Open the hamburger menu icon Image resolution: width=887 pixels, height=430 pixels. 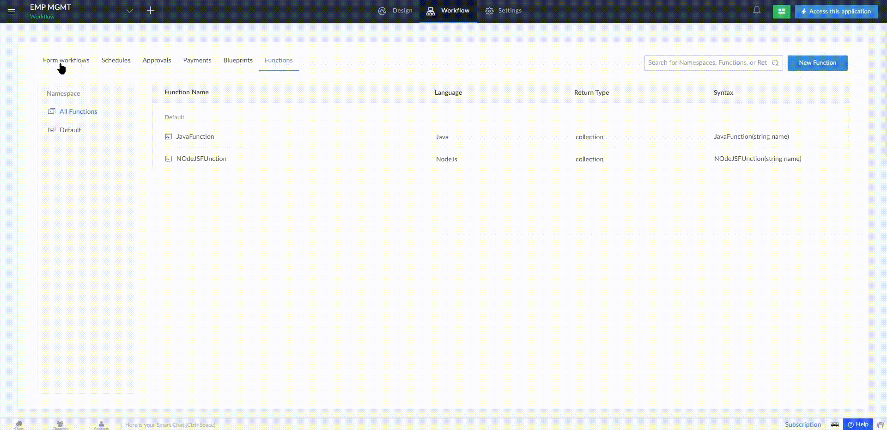click(x=12, y=12)
